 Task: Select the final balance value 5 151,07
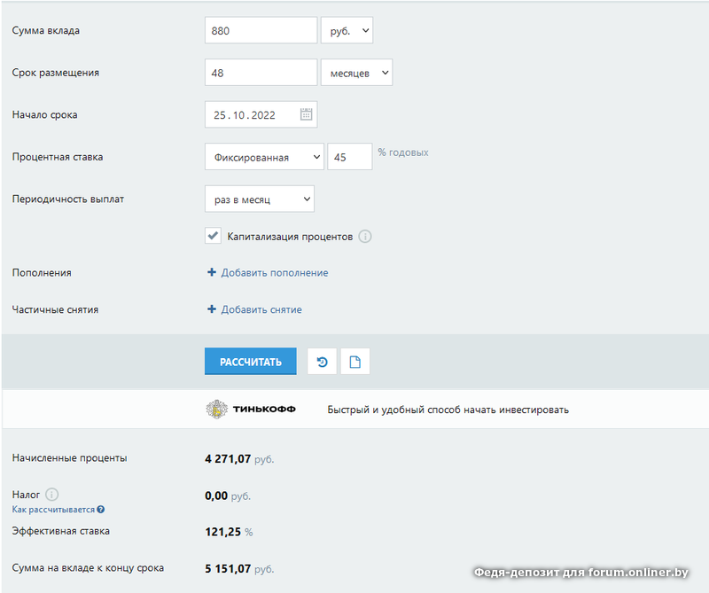pos(228,568)
